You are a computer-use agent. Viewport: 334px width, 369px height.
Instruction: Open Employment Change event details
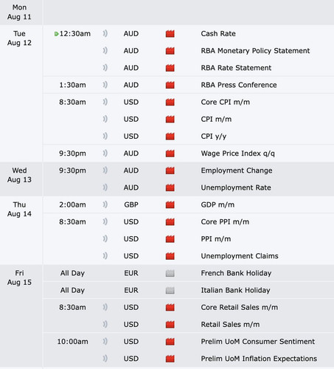click(237, 170)
